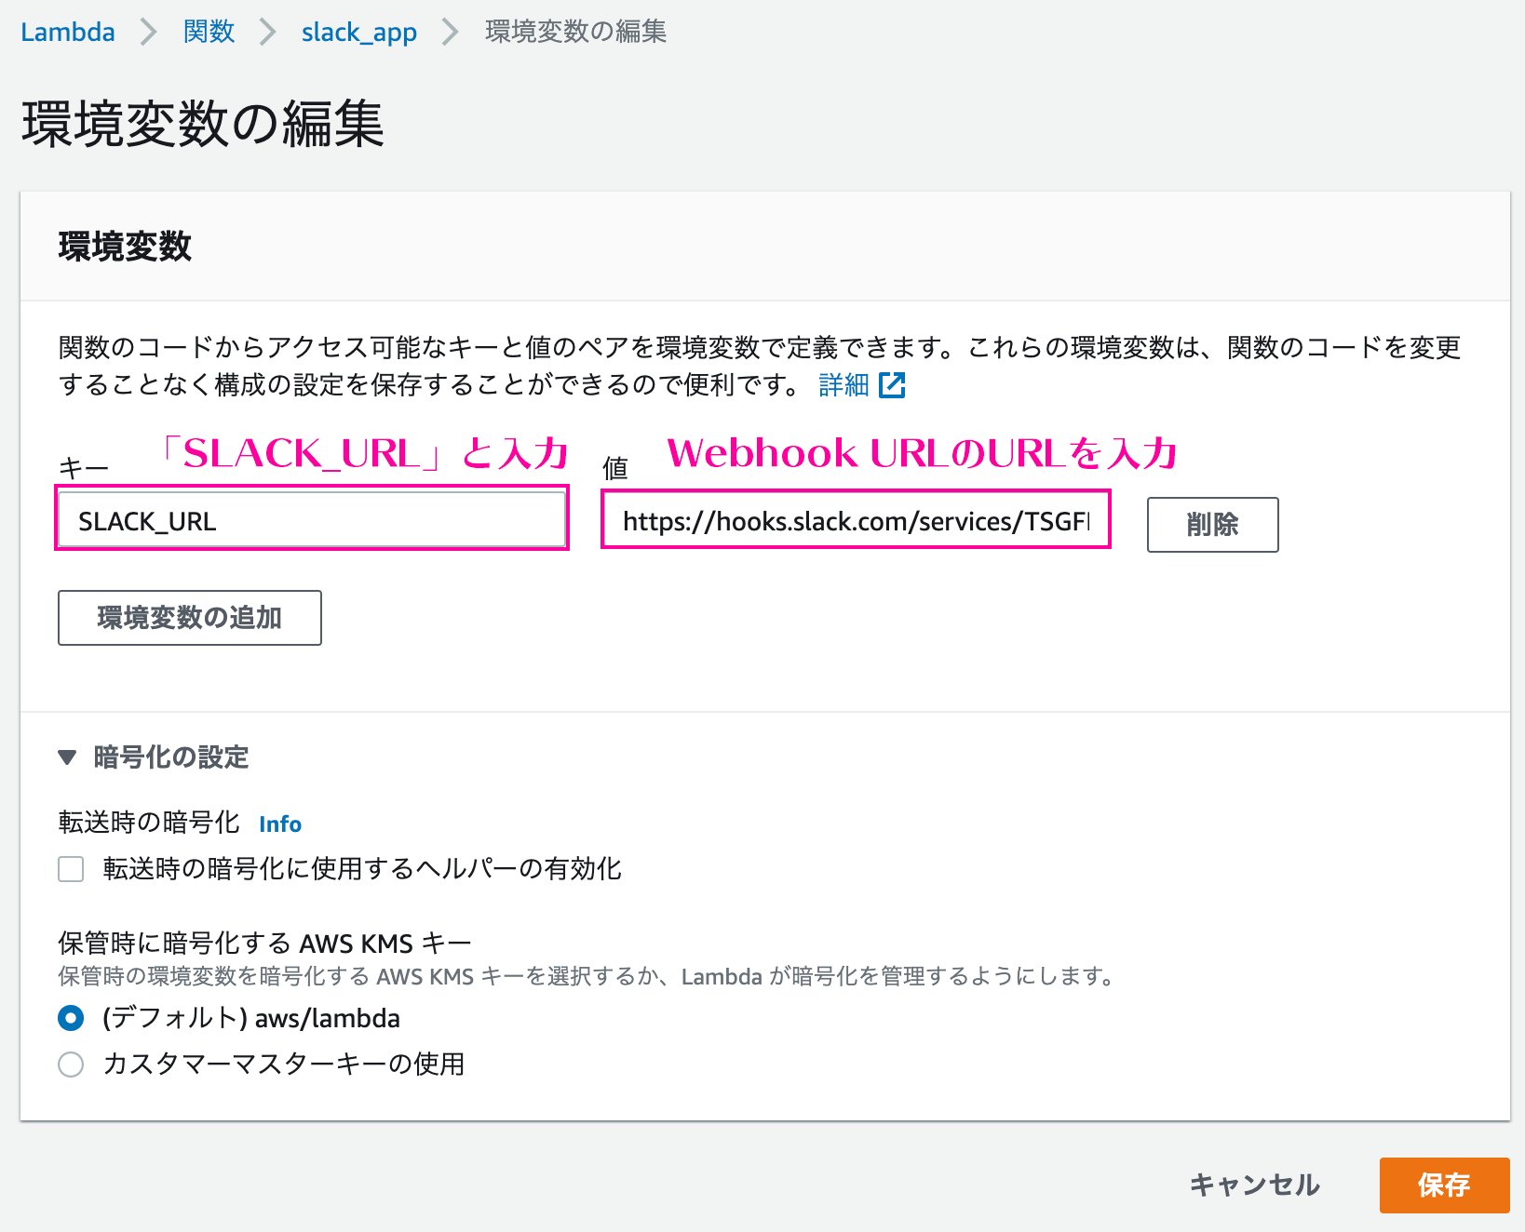Click the external-link icon beside 詳細
This screenshot has width=1525, height=1232.
point(895,385)
